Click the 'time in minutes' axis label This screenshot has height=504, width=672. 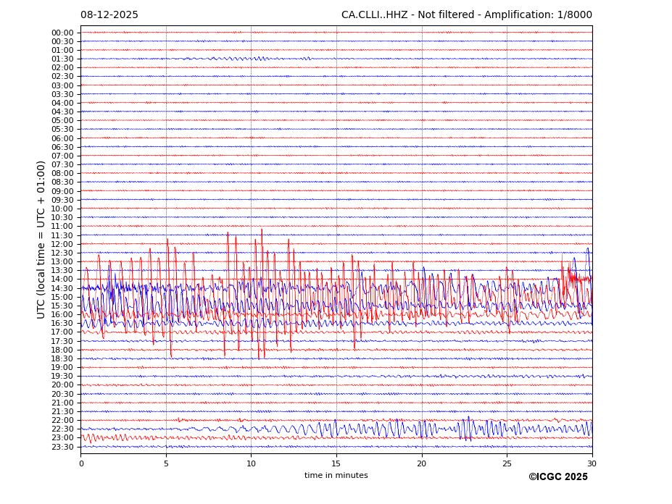336,476
